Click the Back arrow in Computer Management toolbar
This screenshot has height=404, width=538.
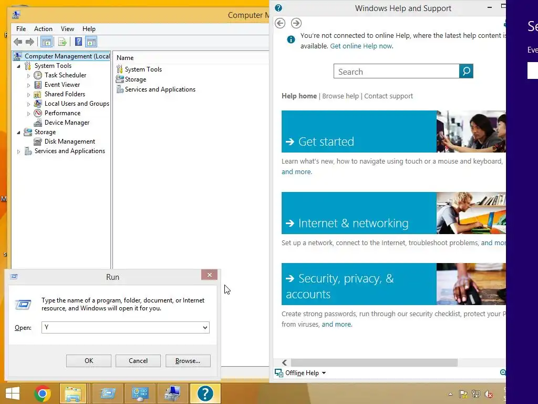(18, 42)
